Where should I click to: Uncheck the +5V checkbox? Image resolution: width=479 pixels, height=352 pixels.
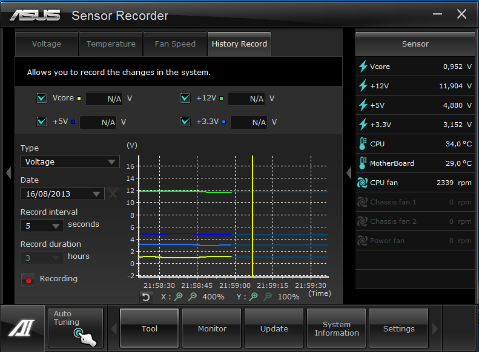42,122
